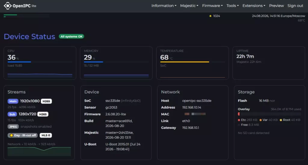The height and width of the screenshot is (165, 308).
Task: Click the 1280x720 resolution text
Action: click(27, 114)
